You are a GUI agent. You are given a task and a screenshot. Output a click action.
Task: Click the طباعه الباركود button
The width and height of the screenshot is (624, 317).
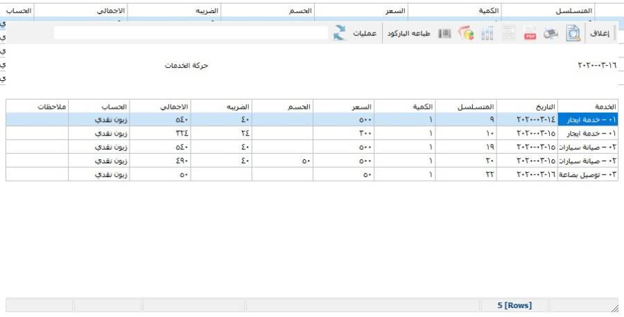tap(408, 33)
